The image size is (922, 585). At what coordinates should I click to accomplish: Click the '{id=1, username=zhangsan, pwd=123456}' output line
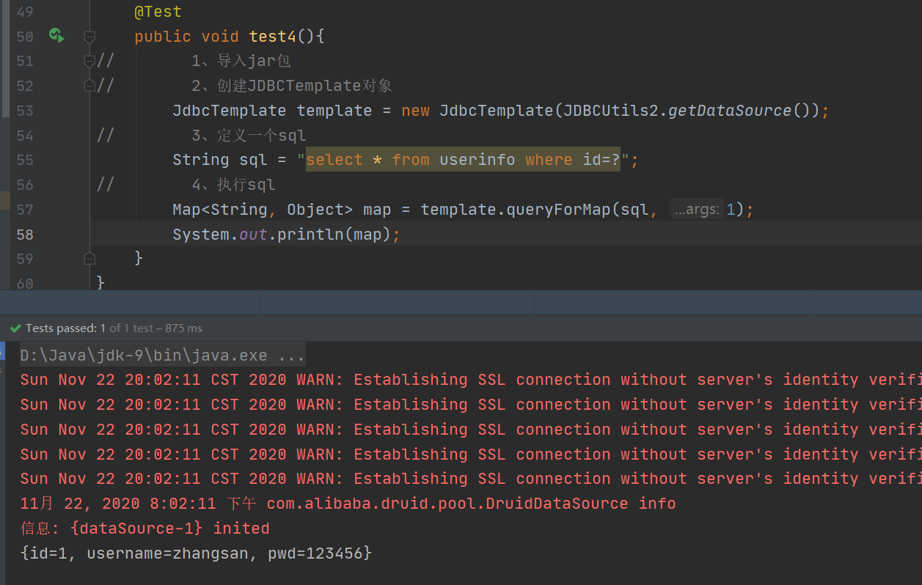click(x=196, y=553)
